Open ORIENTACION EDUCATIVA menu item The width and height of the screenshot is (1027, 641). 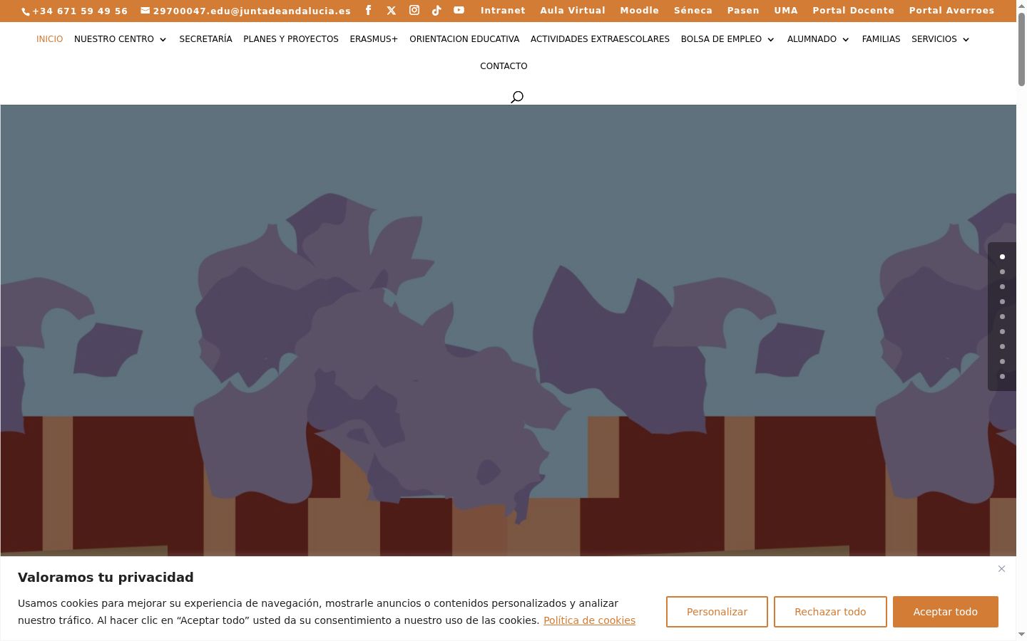pos(464,39)
